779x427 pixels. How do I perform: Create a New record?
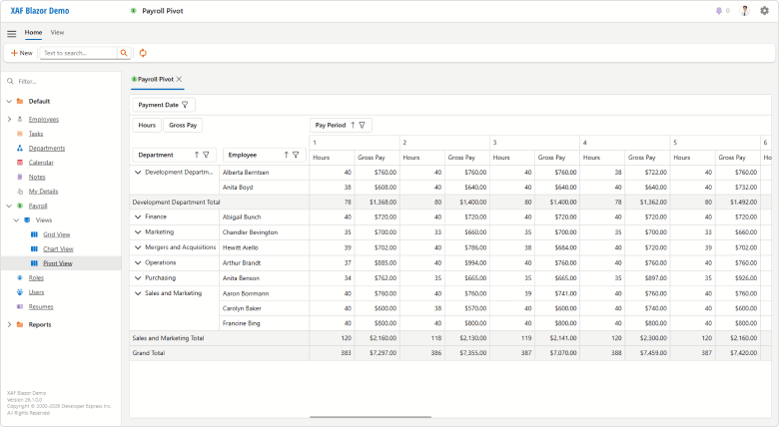(x=22, y=53)
